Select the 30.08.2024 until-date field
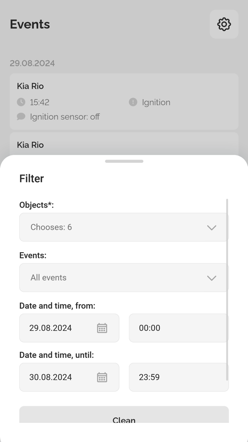The height and width of the screenshot is (442, 248). (x=69, y=377)
